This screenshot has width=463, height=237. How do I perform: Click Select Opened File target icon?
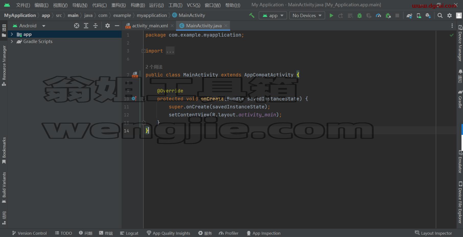coord(77,26)
